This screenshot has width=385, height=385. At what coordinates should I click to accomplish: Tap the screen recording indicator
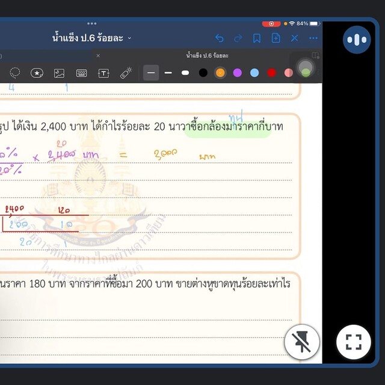pyautogui.click(x=271, y=23)
